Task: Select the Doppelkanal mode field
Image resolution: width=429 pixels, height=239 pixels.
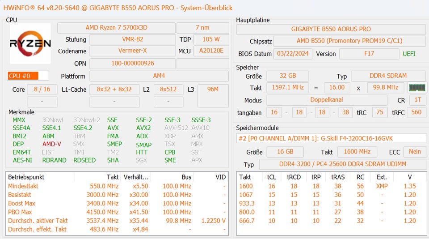Action: coord(327,100)
